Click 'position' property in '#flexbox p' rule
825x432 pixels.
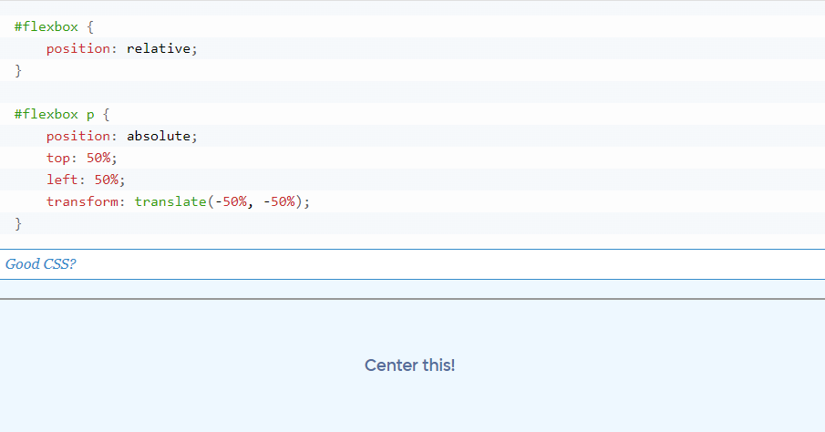[77, 136]
